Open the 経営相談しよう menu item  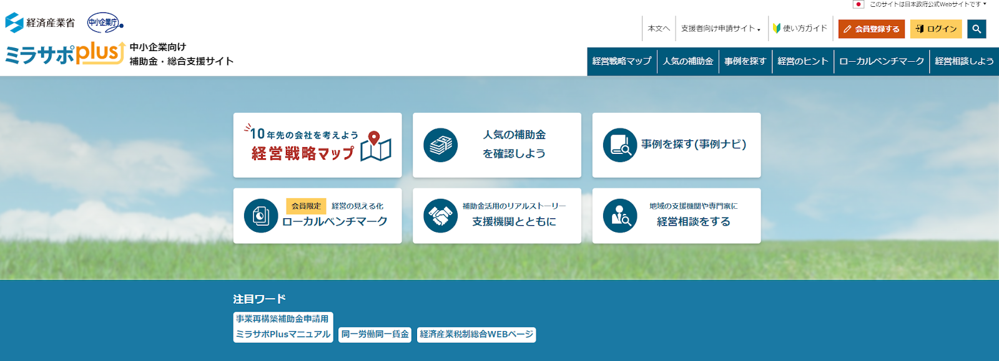click(964, 61)
